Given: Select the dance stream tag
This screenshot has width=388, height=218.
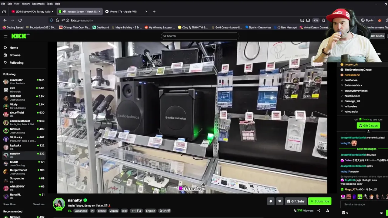Looking at the screenshot, I should (x=102, y=211).
